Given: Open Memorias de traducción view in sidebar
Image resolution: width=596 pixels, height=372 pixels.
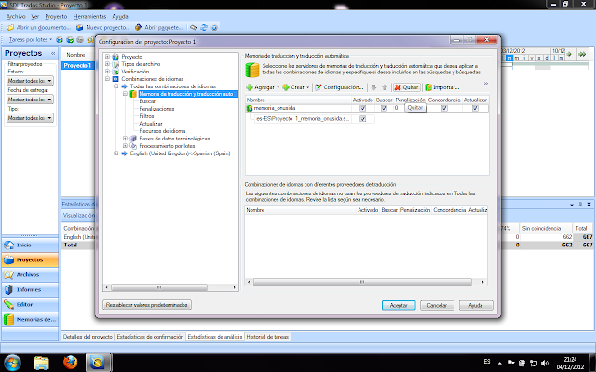Looking at the screenshot, I should pyautogui.click(x=30, y=320).
